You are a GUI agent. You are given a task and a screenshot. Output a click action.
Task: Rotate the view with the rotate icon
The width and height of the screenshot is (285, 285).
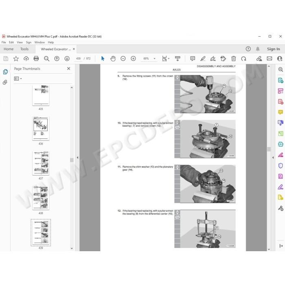tap(243, 59)
